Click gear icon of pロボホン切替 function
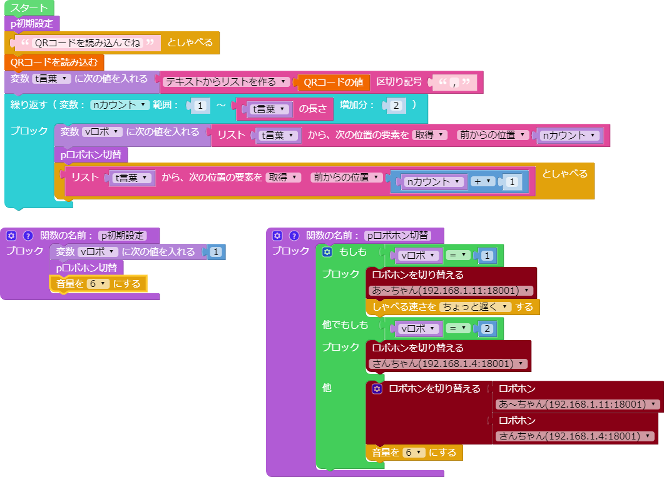 277,236
